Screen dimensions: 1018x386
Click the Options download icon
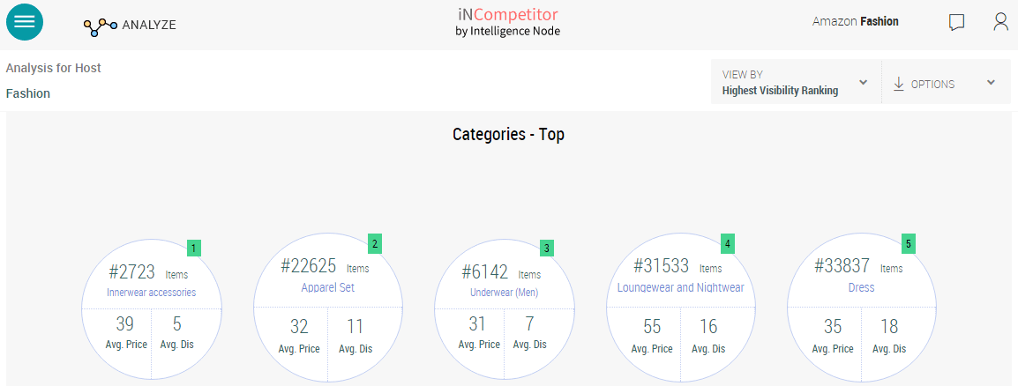click(x=899, y=84)
